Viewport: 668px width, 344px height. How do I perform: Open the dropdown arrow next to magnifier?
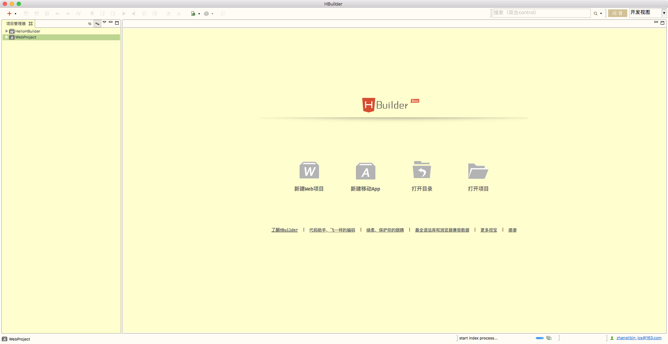coord(601,14)
